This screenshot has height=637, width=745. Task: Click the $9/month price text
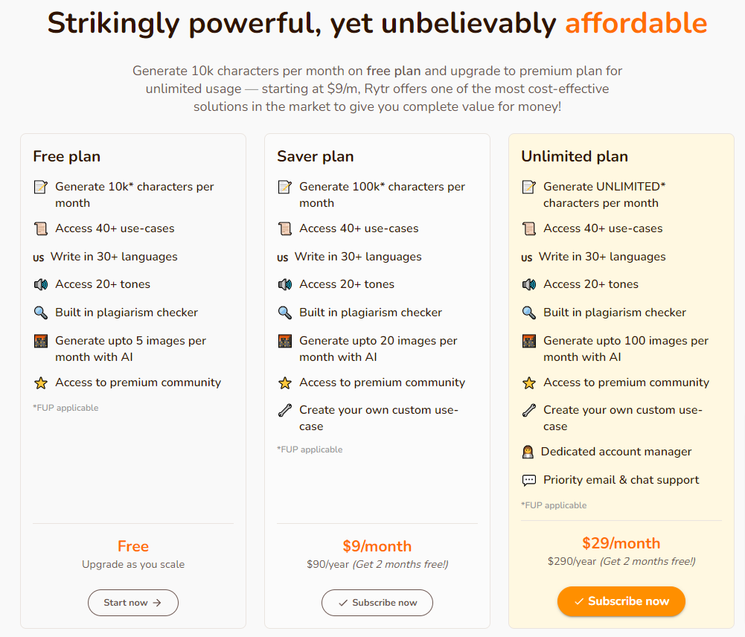tap(377, 546)
